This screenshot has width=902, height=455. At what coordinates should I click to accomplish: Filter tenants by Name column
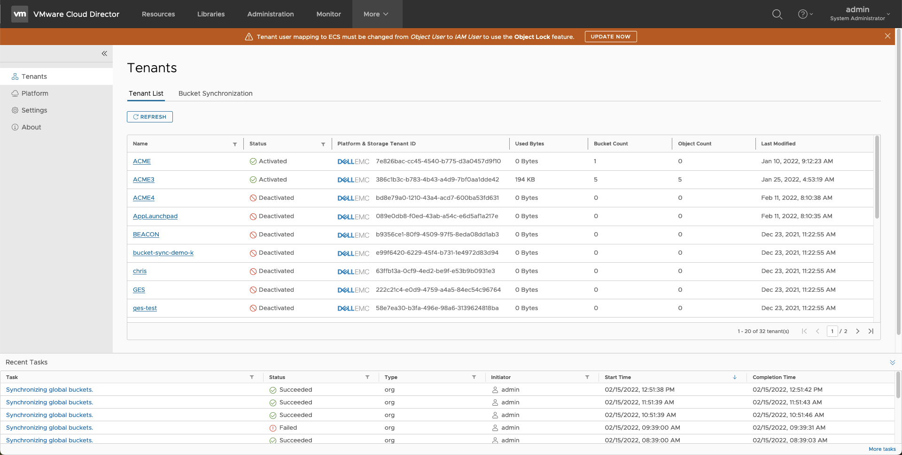(x=235, y=144)
